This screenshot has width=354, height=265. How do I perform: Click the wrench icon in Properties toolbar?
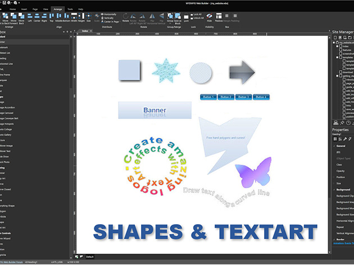point(345,139)
